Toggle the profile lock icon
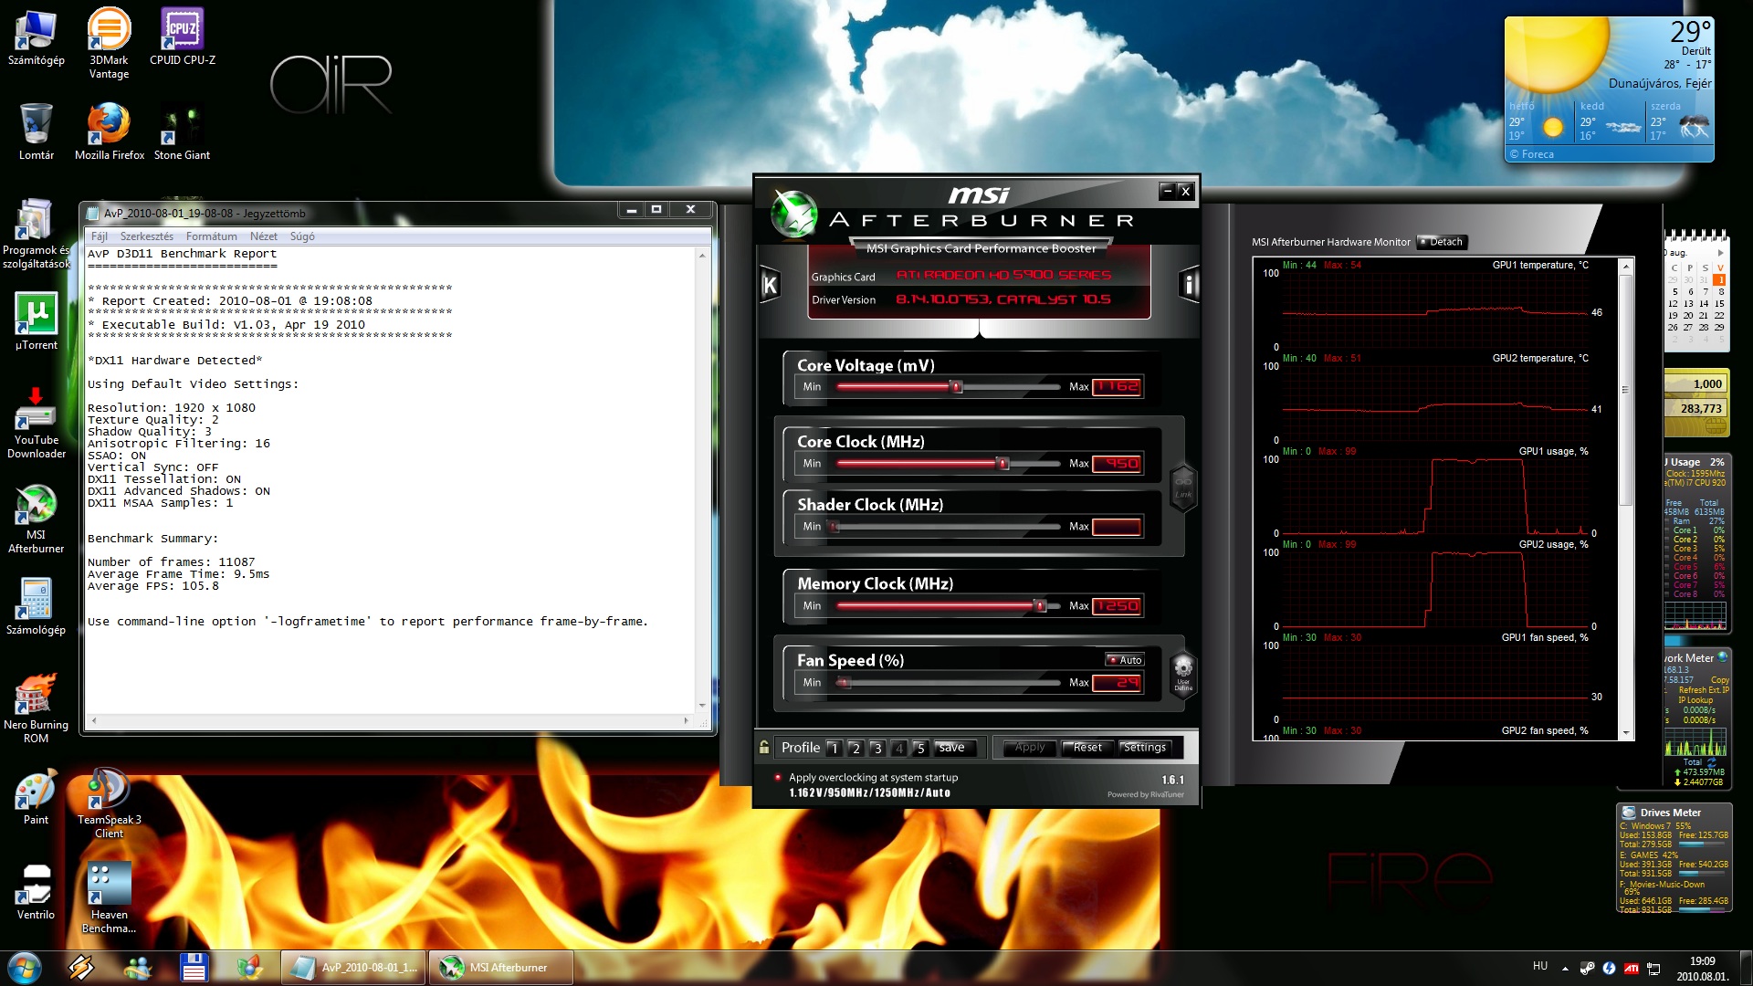 [764, 747]
